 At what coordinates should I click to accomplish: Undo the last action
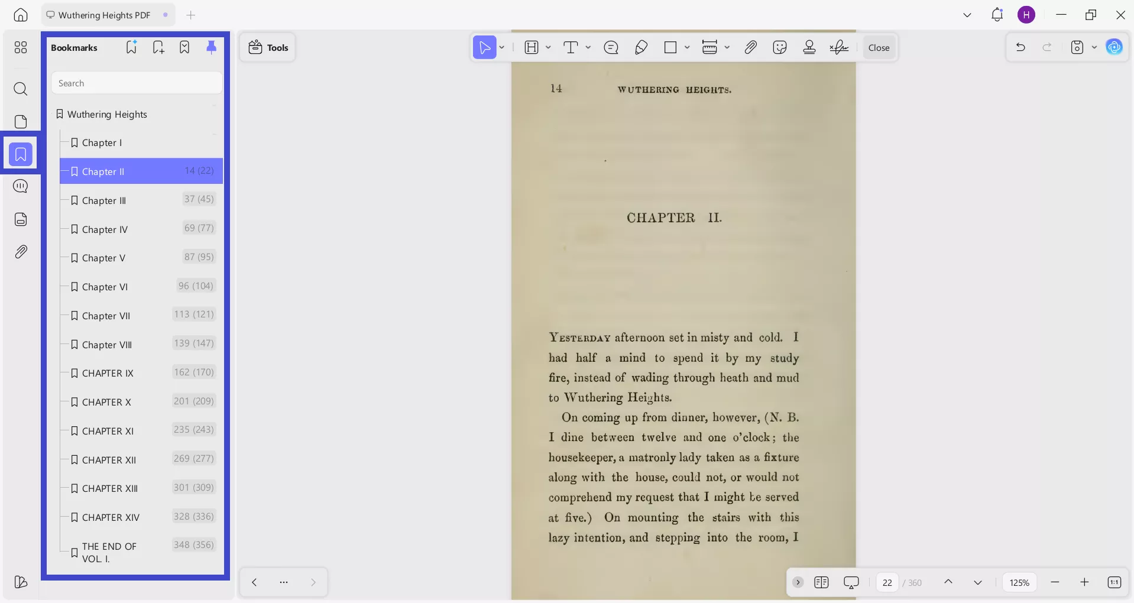click(x=1020, y=47)
